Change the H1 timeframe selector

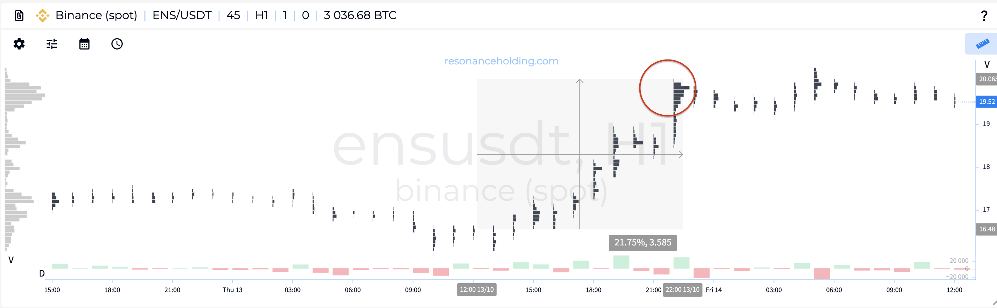pyautogui.click(x=261, y=16)
